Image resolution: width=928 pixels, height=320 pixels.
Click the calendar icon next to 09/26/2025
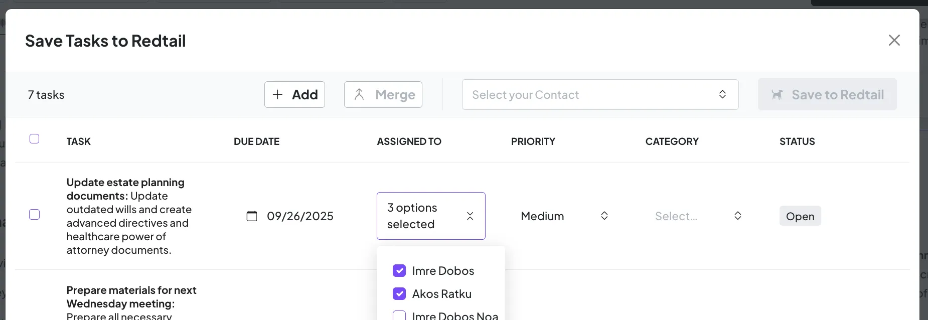252,216
